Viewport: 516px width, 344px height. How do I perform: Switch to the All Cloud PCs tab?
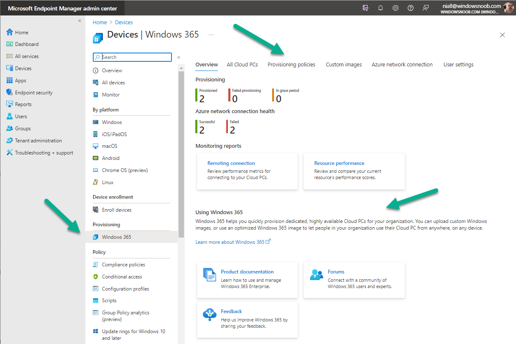(x=243, y=65)
